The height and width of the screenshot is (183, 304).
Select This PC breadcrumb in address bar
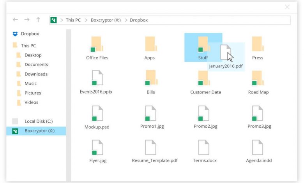(73, 20)
